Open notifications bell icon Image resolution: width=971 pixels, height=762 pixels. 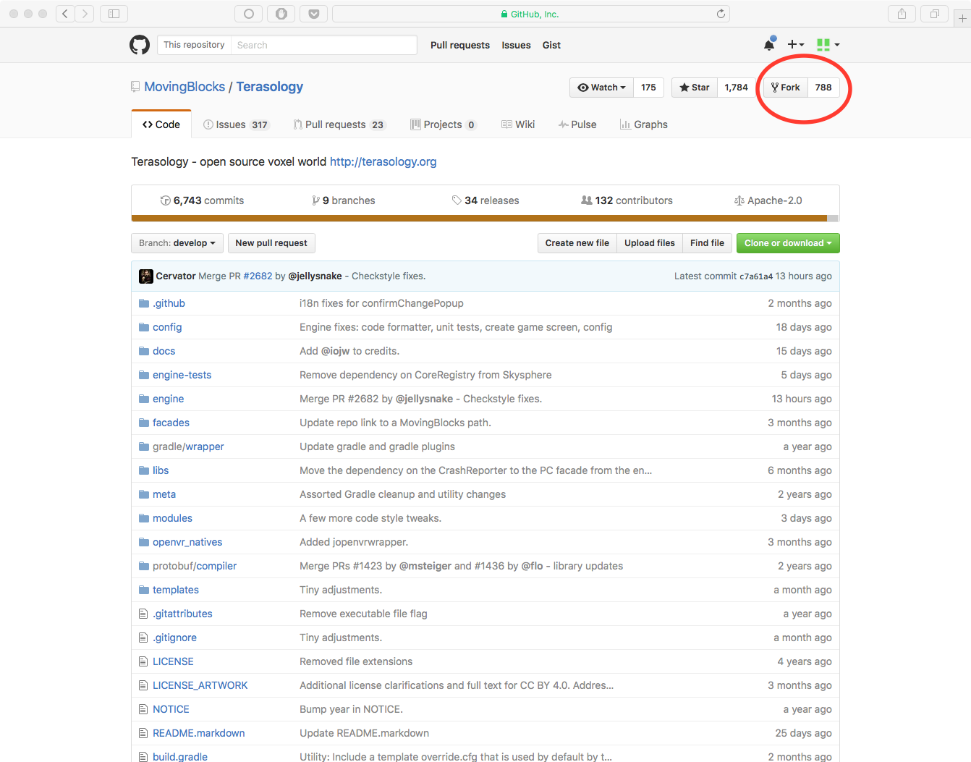click(769, 45)
